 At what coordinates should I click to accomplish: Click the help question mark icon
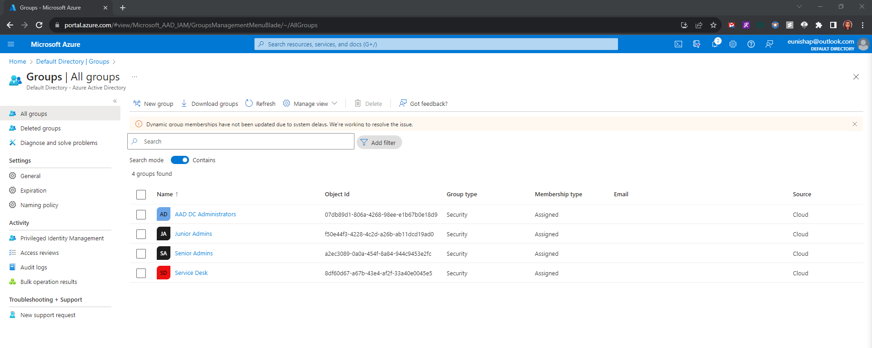pyautogui.click(x=751, y=44)
